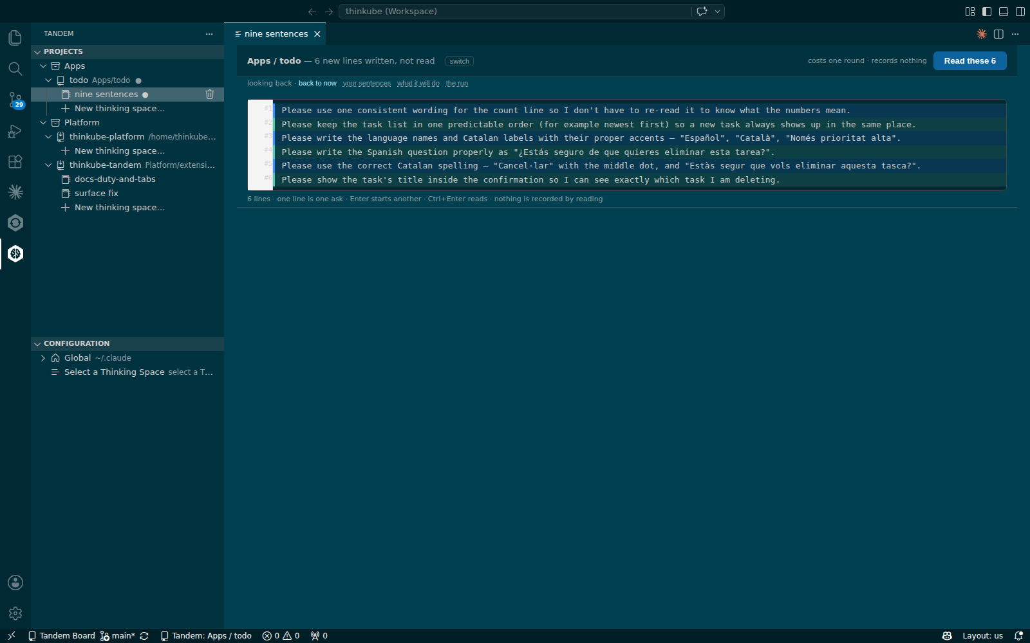Open the Manage gear icon
This screenshot has height=643, width=1030.
[x=15, y=613]
